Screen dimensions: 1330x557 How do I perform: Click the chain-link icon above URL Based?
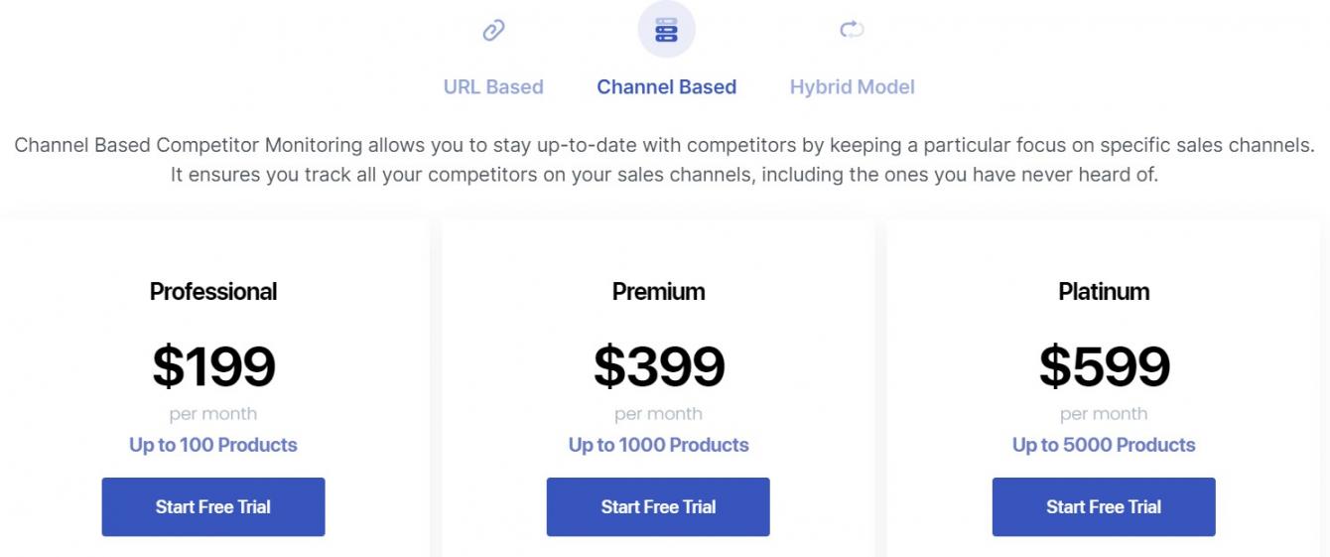point(493,31)
